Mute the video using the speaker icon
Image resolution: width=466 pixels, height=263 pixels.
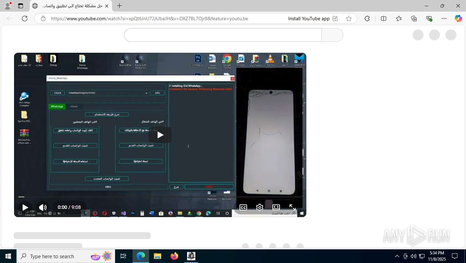pyautogui.click(x=43, y=208)
